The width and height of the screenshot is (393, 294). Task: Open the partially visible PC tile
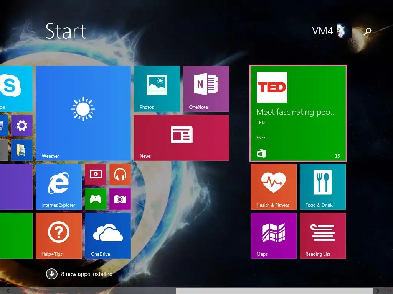coord(4,126)
